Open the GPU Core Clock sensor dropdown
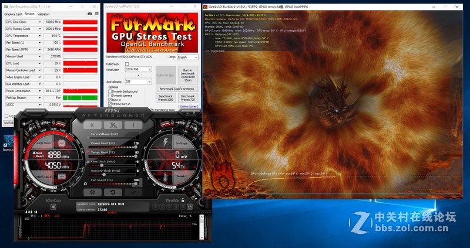This screenshot has height=248, width=470. pyautogui.click(x=39, y=22)
